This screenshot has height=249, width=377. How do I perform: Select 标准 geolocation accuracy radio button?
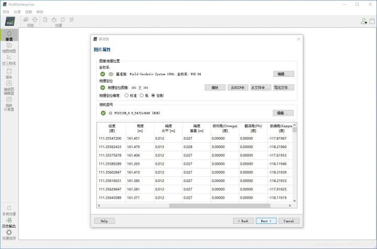pos(126,96)
